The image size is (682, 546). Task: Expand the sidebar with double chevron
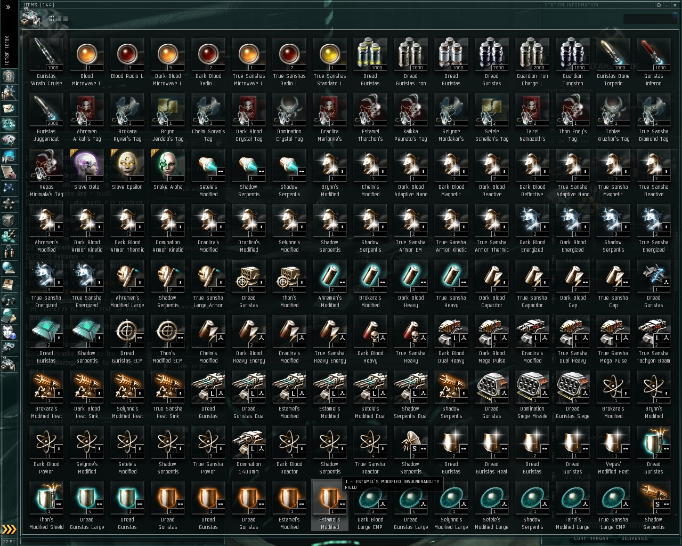click(x=8, y=7)
